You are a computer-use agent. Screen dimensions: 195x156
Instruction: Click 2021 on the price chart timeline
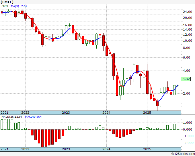[x=5, y=113]
